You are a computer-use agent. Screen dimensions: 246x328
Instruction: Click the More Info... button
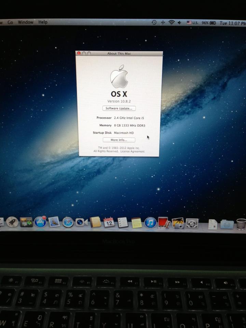pos(119,140)
